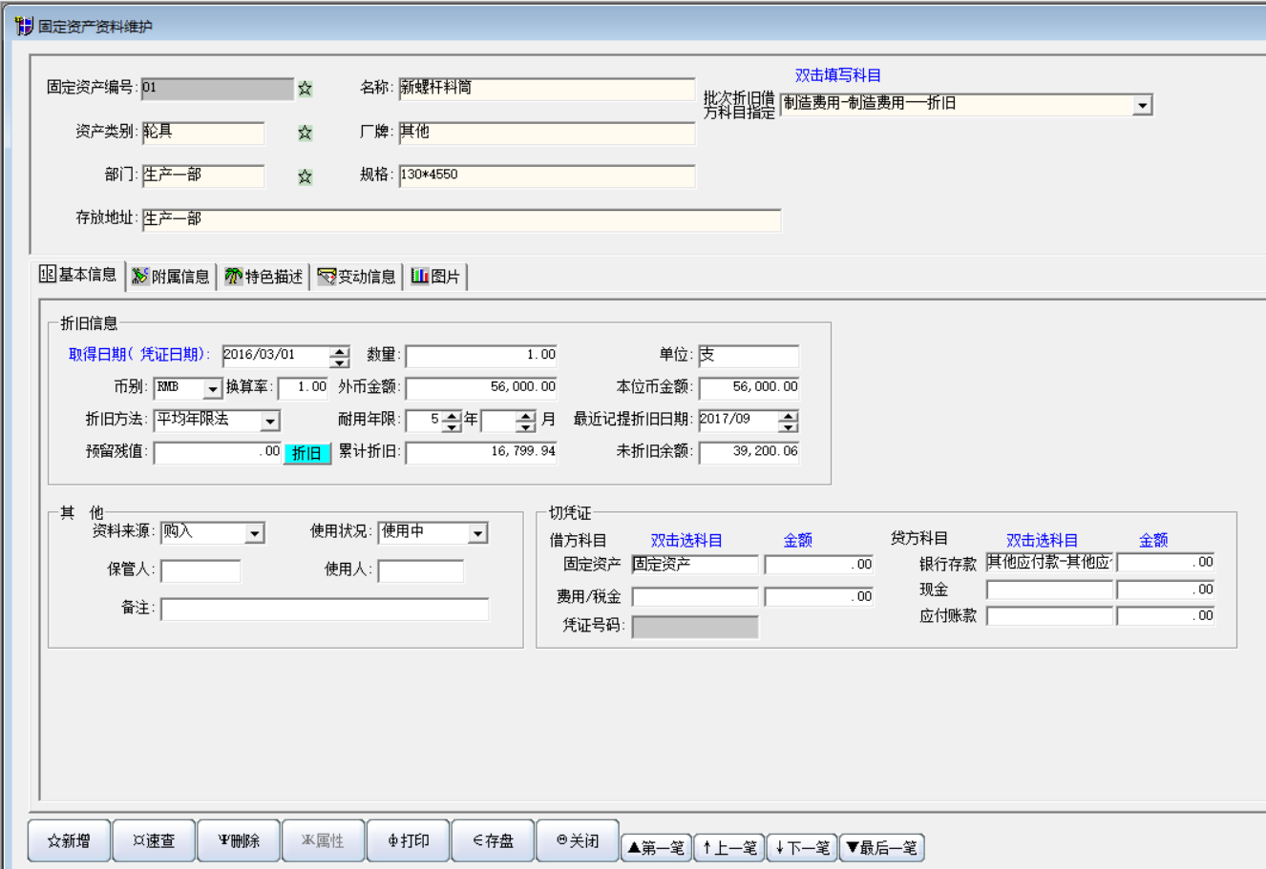Click the 存放地址 input field
Screen dimensions: 1266x869
[461, 220]
